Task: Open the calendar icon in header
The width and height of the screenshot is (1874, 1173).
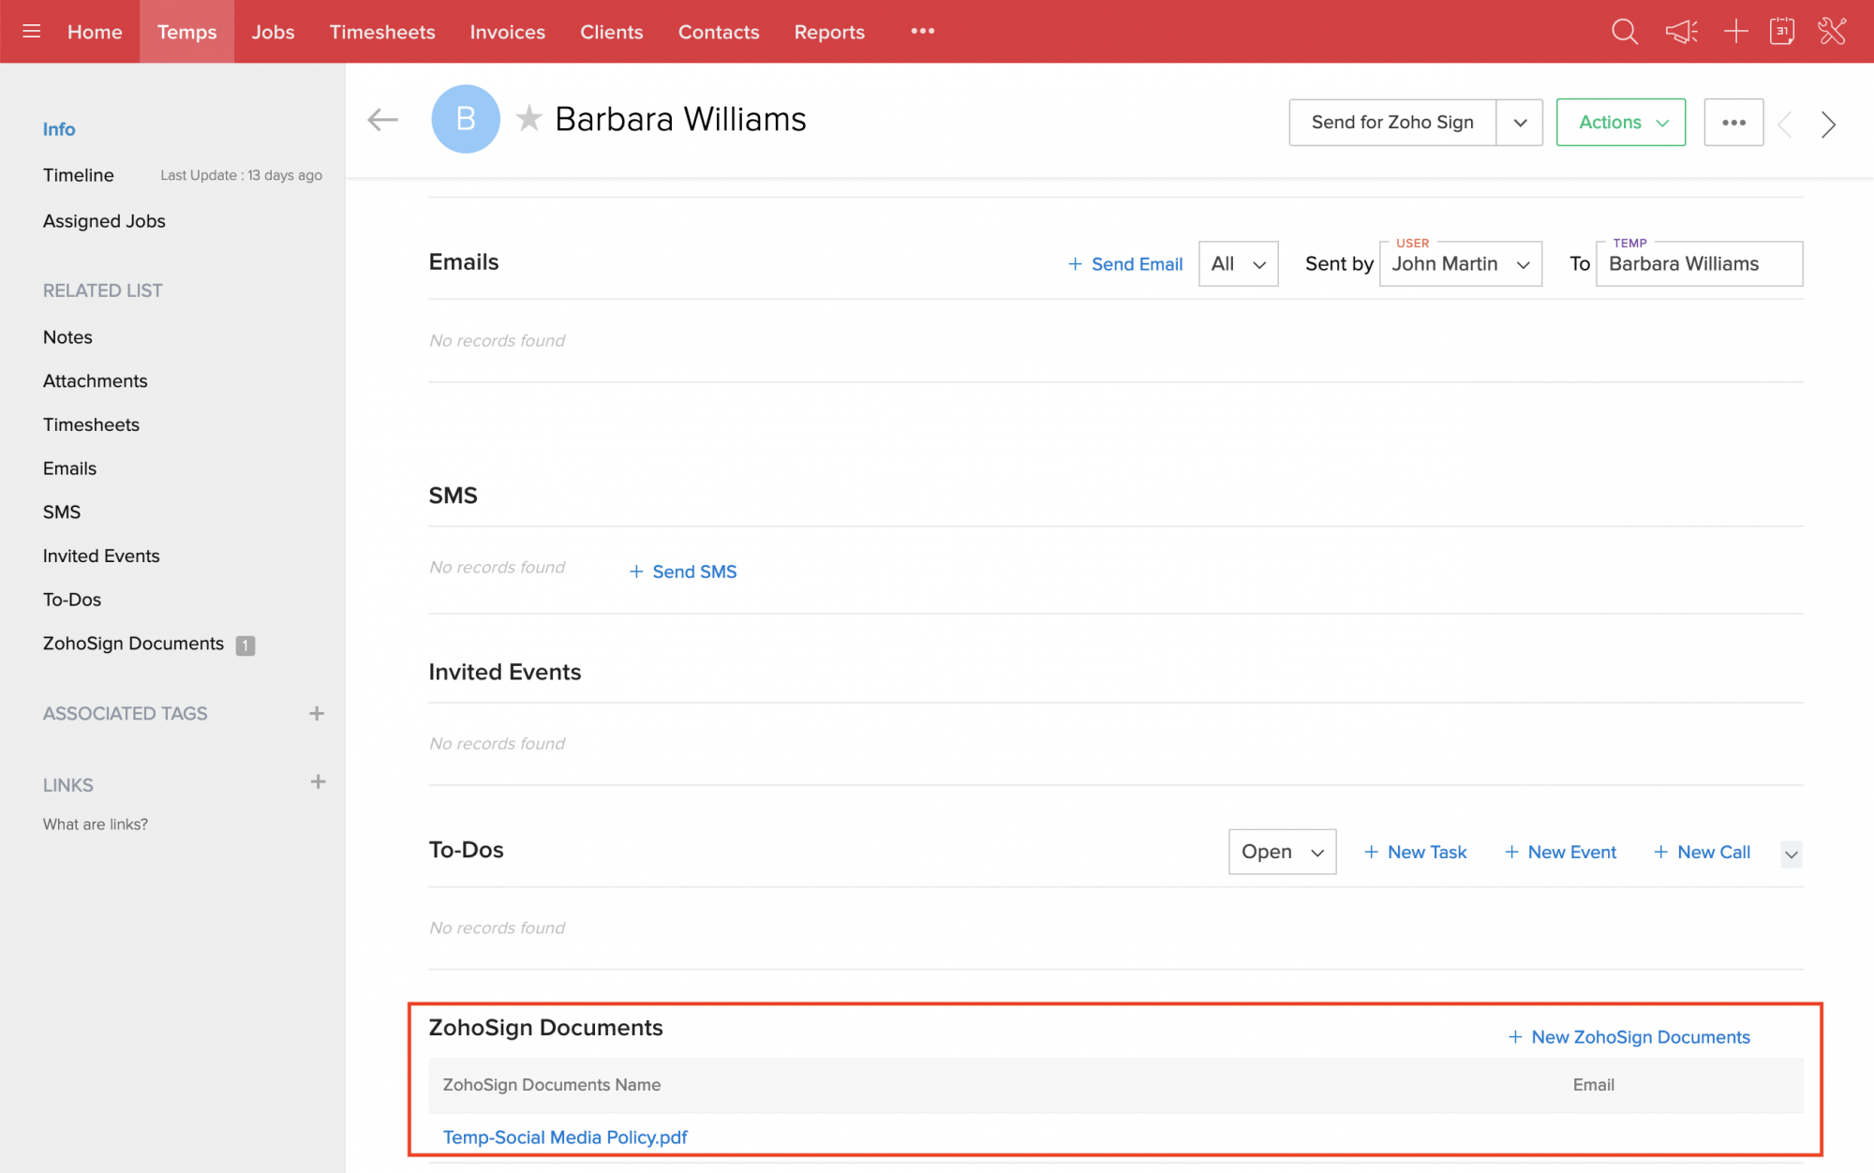Action: pyautogui.click(x=1782, y=31)
